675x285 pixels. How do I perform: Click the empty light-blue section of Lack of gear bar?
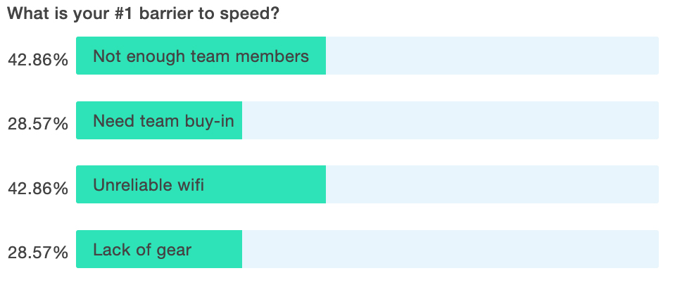pos(450,249)
